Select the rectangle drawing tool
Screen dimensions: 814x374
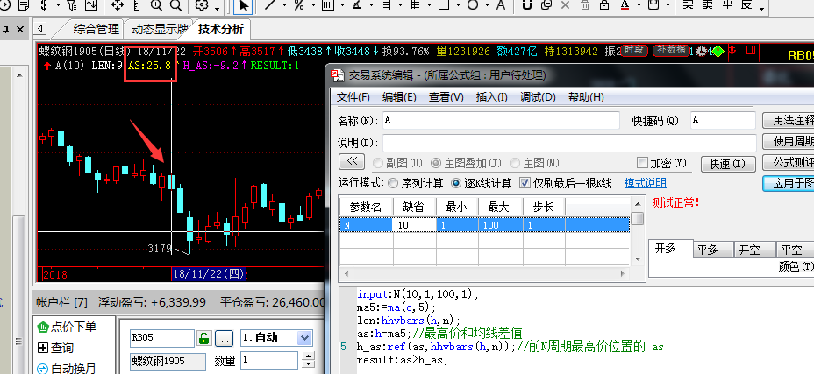444,5
